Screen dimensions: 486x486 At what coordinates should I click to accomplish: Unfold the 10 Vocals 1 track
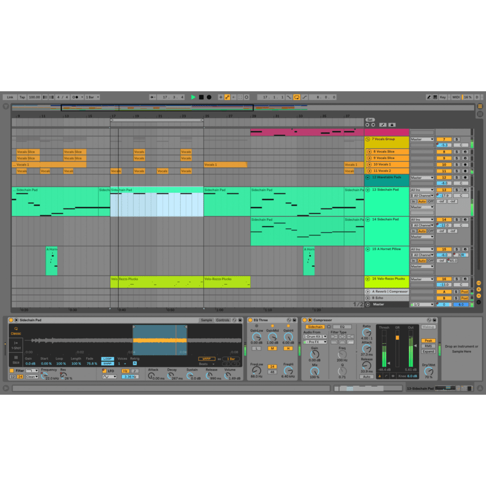tap(369, 165)
